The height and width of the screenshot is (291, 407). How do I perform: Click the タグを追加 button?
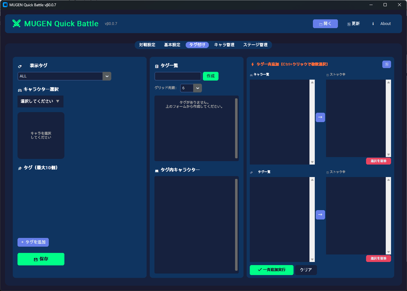tap(33, 242)
